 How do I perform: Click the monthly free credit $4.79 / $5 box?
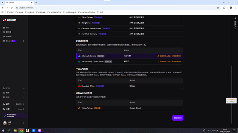13,115
